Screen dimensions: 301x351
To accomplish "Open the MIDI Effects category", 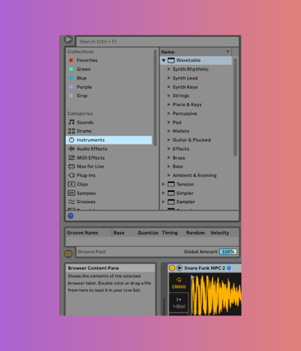I will tap(87, 157).
